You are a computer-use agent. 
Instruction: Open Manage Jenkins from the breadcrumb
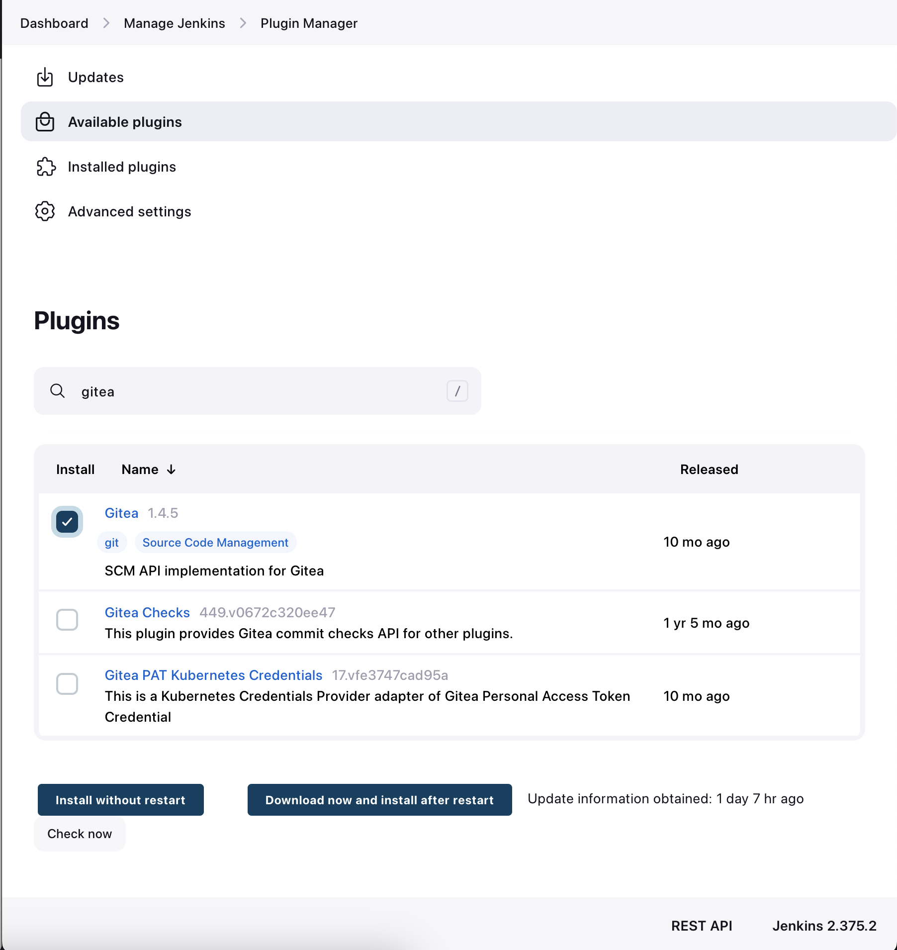pyautogui.click(x=174, y=23)
